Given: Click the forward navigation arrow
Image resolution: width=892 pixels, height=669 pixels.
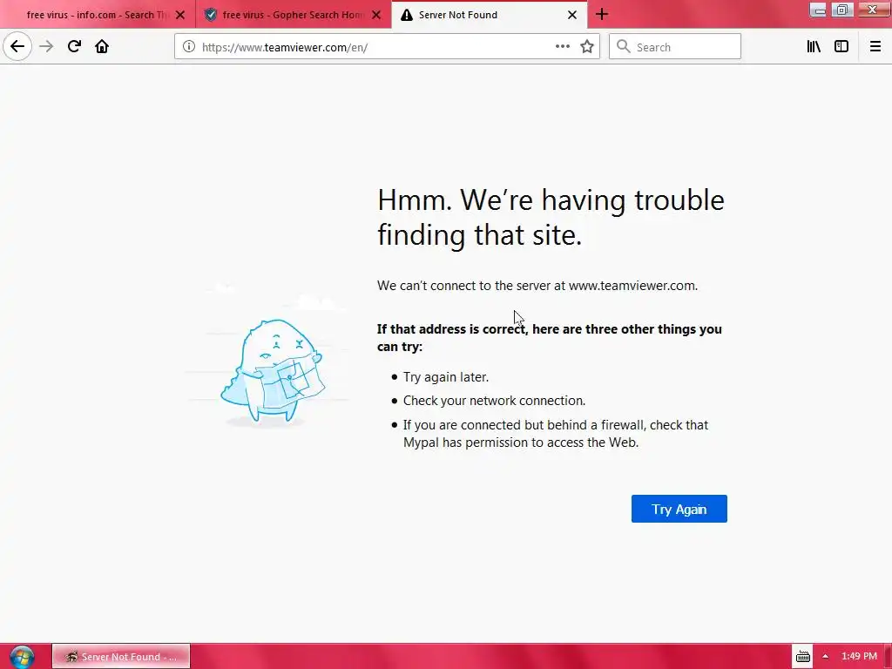Looking at the screenshot, I should 46,47.
